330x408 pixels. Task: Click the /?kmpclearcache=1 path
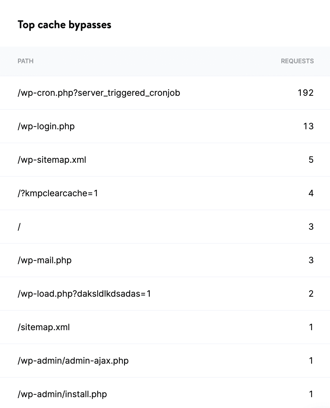coord(58,193)
